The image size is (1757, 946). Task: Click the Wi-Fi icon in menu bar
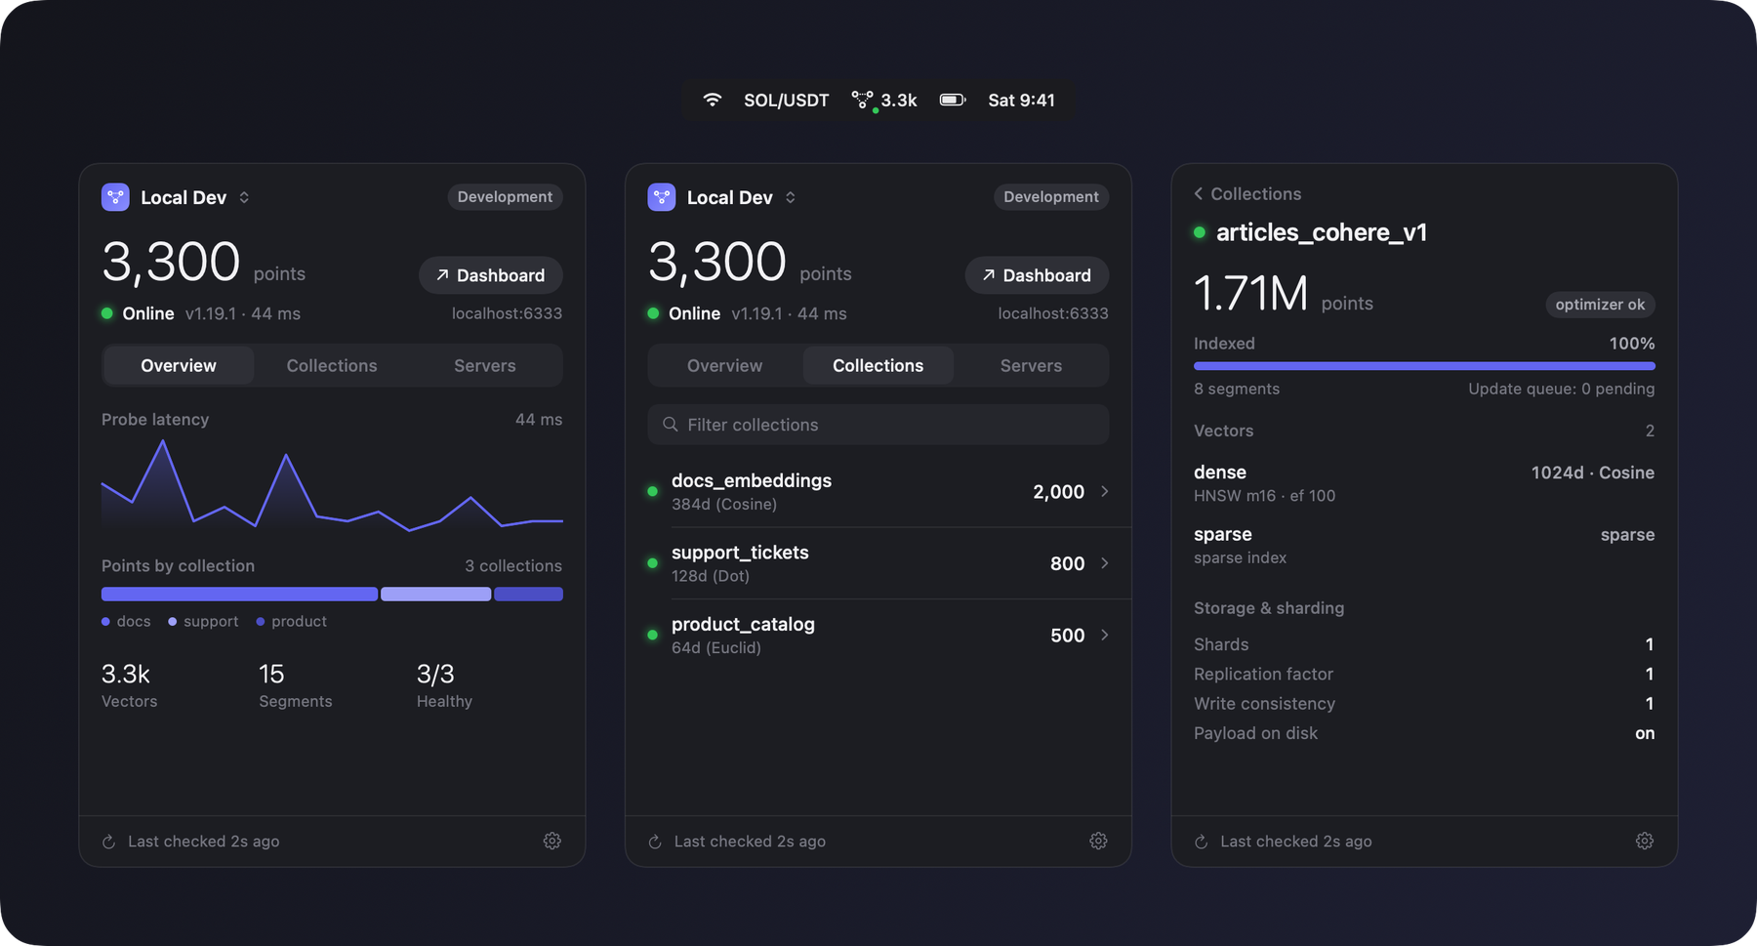pyautogui.click(x=713, y=100)
